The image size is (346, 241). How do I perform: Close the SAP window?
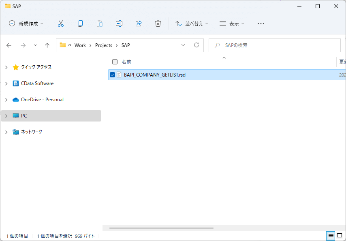click(x=336, y=6)
